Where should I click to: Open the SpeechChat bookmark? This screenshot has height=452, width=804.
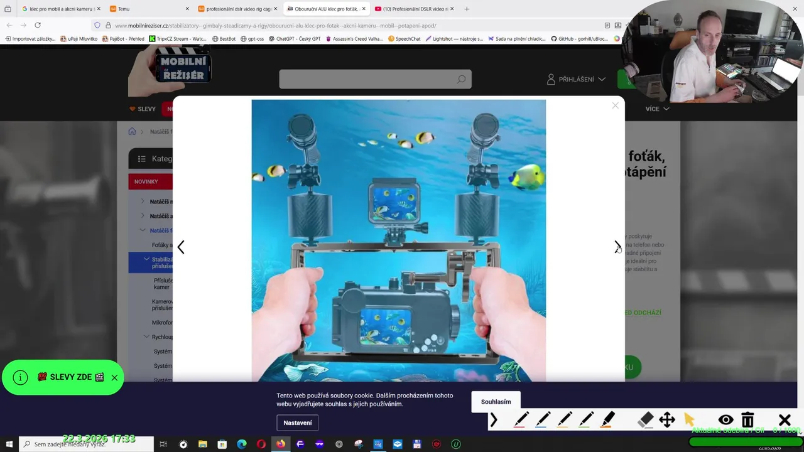(x=405, y=39)
